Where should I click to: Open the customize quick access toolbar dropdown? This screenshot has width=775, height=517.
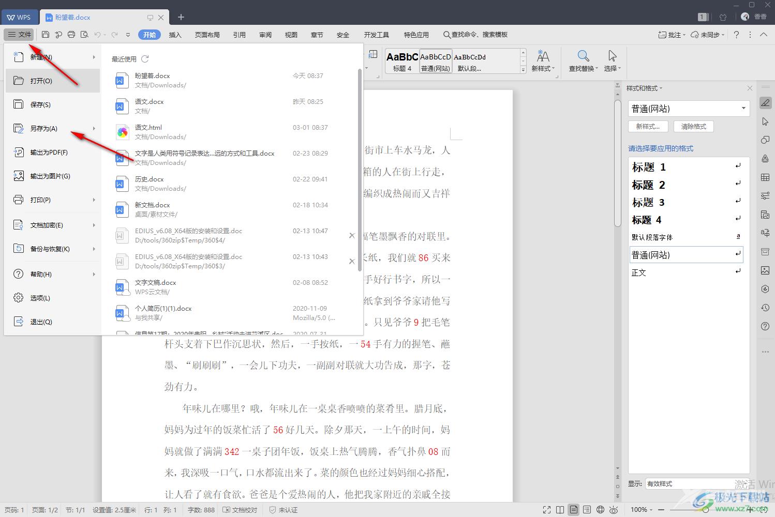pyautogui.click(x=128, y=35)
